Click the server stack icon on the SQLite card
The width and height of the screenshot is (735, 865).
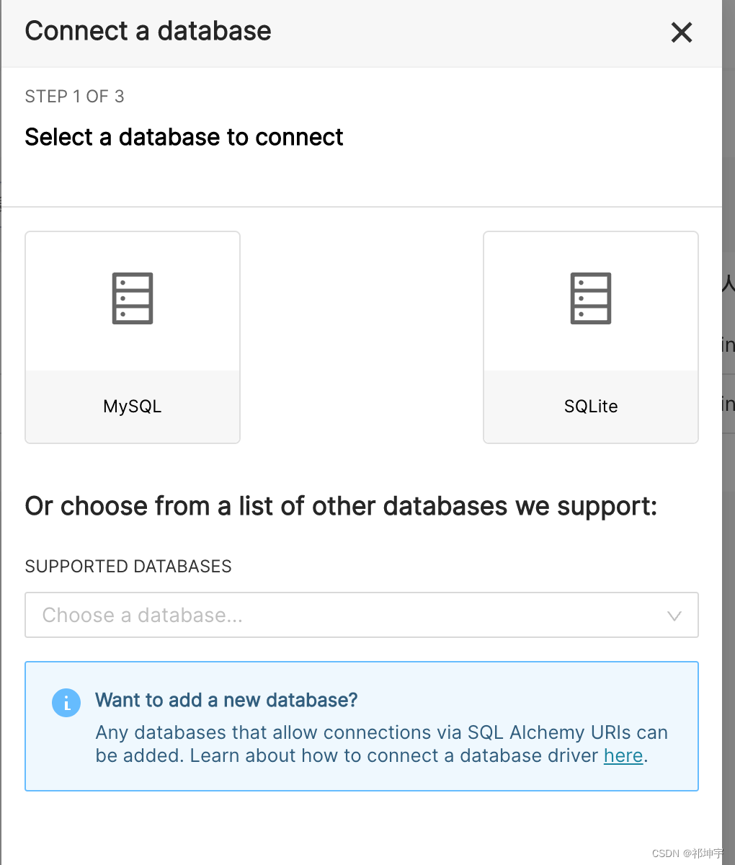point(590,298)
